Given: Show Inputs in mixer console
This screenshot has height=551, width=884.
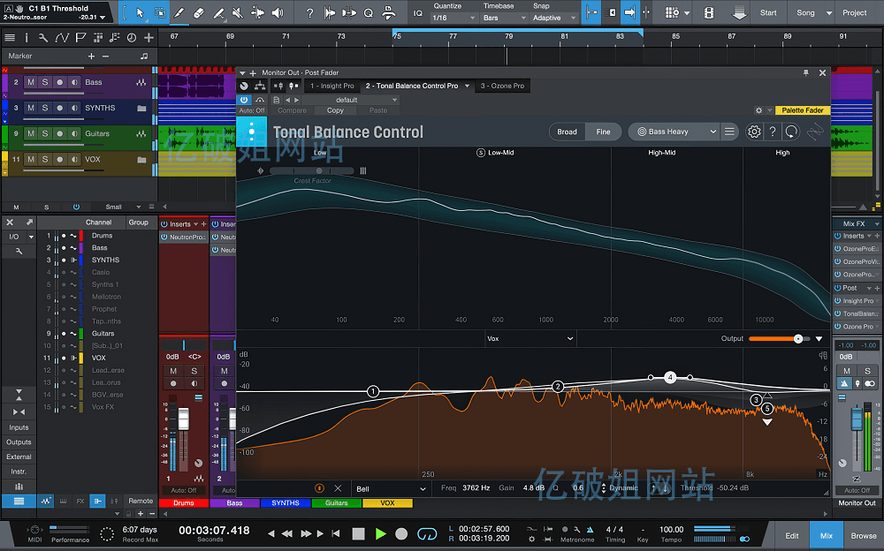Looking at the screenshot, I should tap(19, 427).
